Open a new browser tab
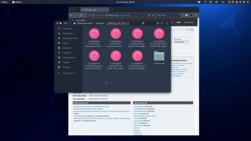 (x=112, y=10)
